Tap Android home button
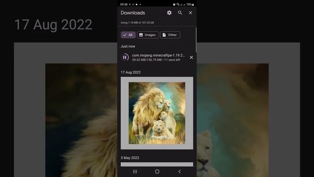 pyautogui.click(x=157, y=172)
